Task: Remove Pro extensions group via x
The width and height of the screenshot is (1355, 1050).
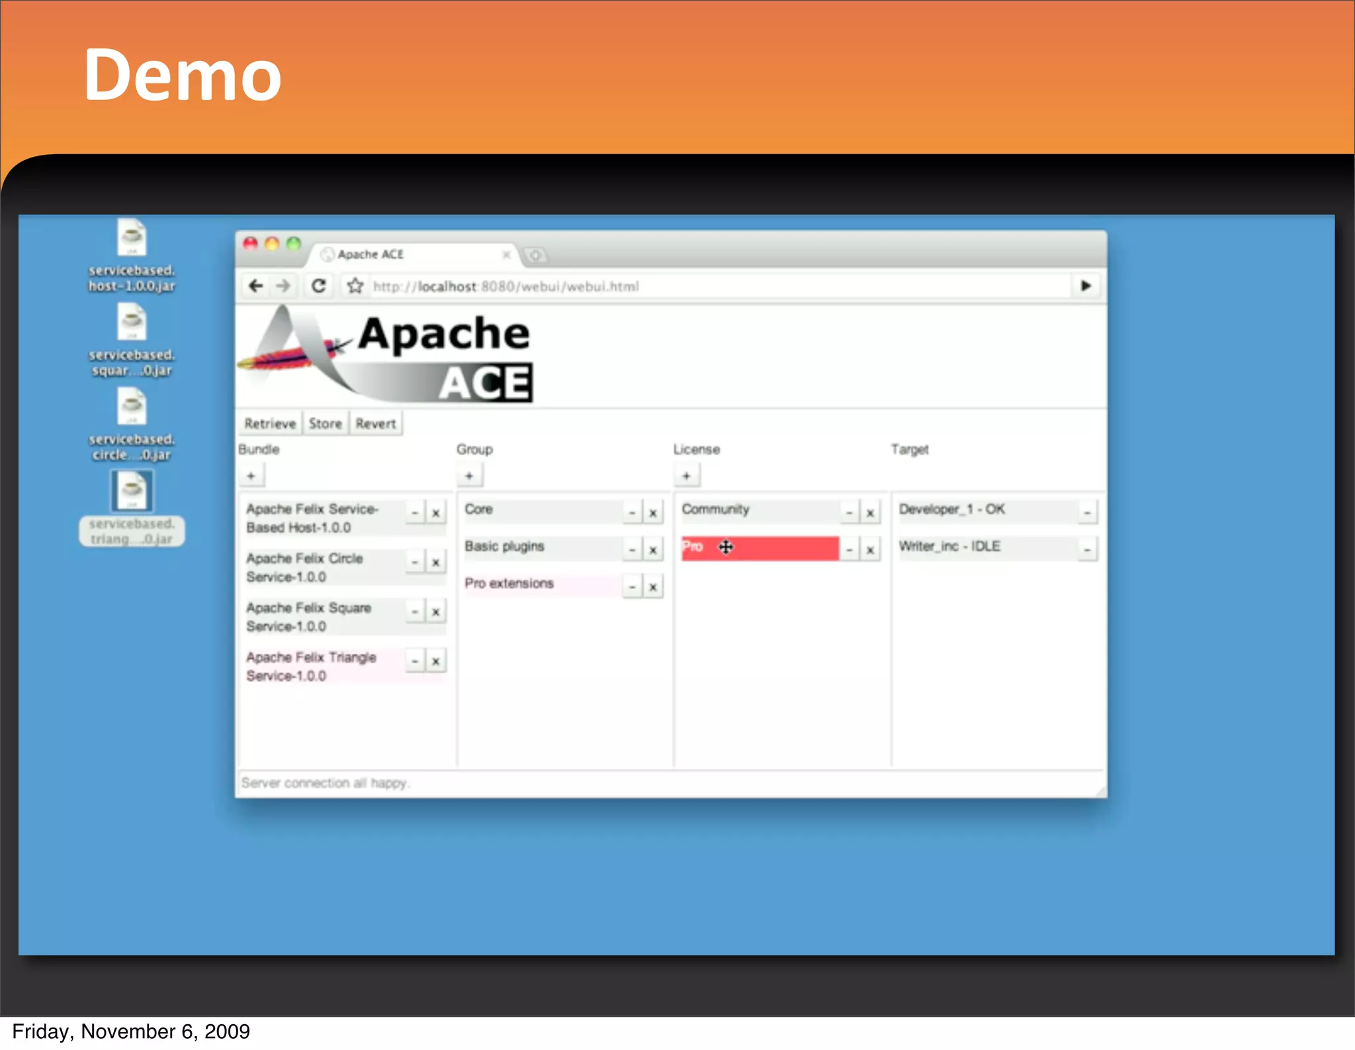Action: (653, 587)
